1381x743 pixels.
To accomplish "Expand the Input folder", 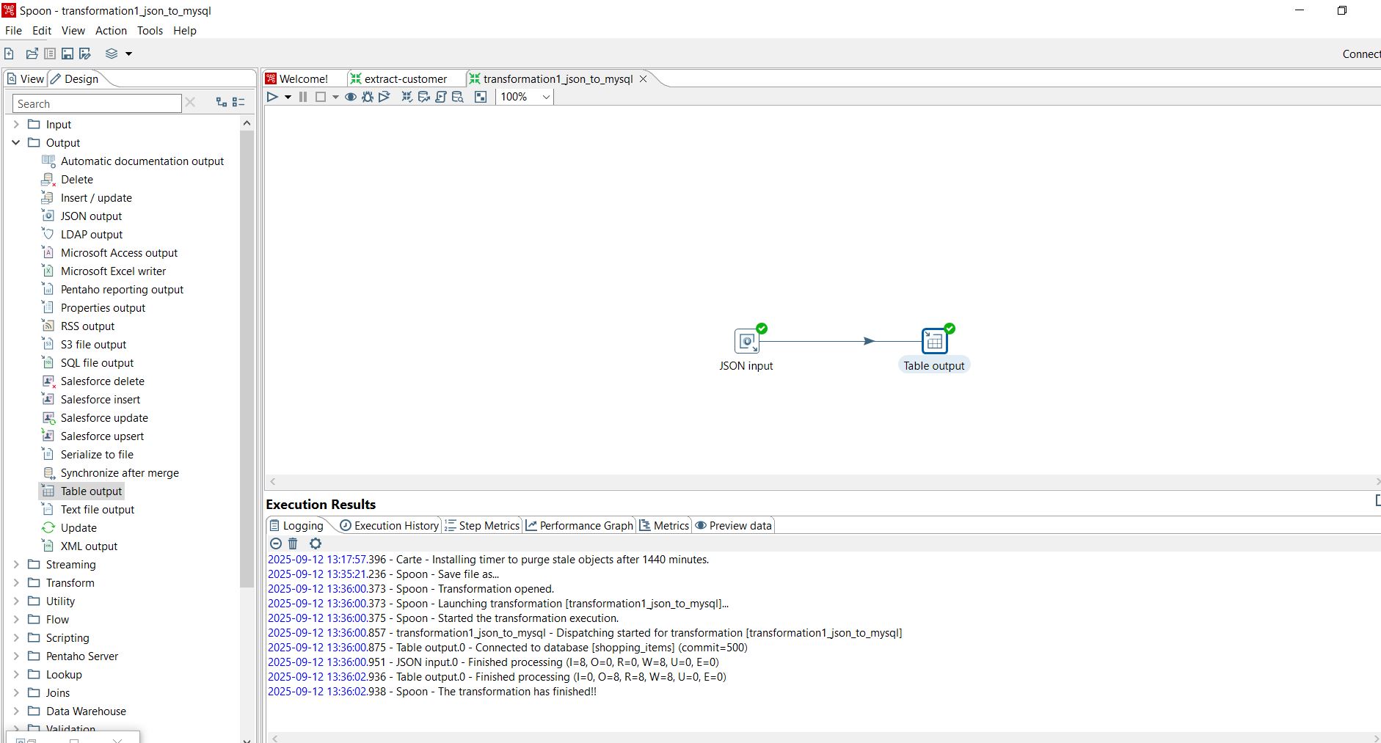I will pos(16,124).
